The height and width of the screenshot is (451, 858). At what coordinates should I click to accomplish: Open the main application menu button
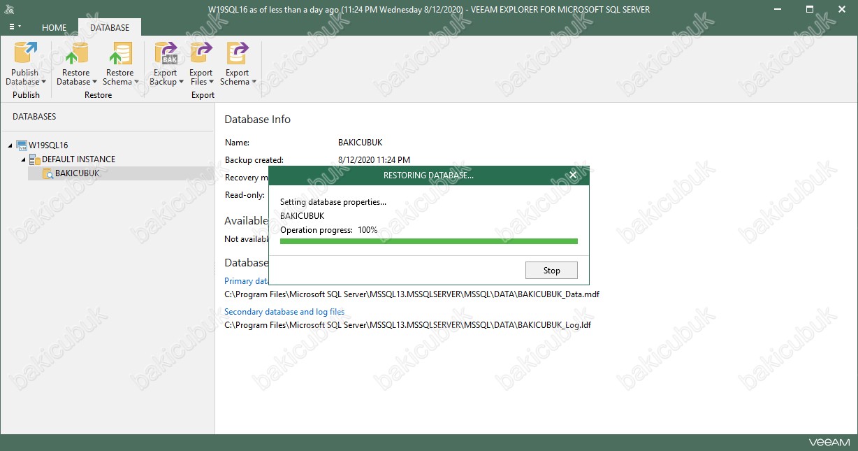click(15, 27)
